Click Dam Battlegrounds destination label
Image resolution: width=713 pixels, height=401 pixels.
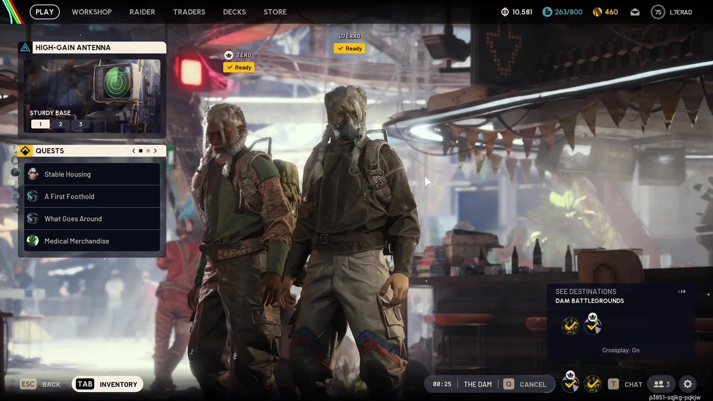click(x=589, y=301)
